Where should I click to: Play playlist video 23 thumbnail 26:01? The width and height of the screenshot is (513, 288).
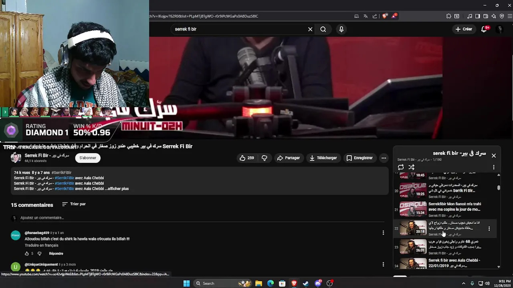(x=413, y=247)
